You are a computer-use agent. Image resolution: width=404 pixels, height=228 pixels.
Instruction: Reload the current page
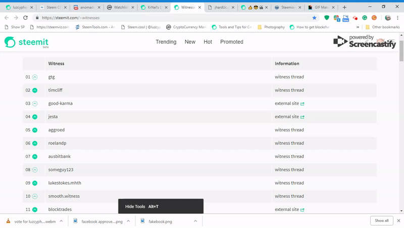[x=25, y=18]
